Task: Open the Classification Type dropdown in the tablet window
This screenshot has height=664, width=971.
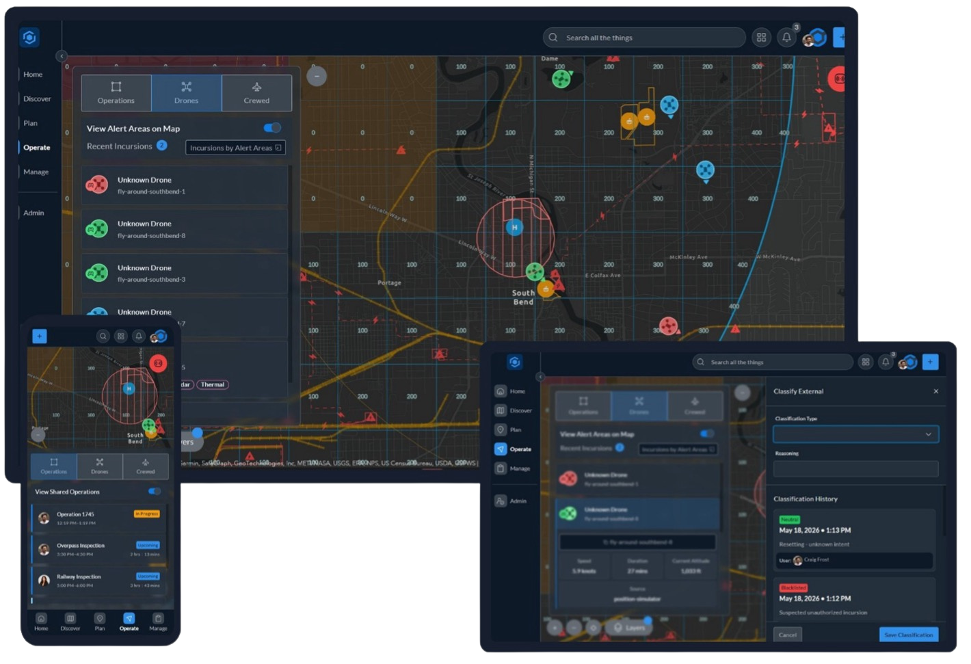Action: (x=855, y=434)
